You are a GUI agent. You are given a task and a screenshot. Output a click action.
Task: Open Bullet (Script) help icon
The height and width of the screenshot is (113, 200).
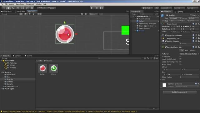click(x=193, y=41)
